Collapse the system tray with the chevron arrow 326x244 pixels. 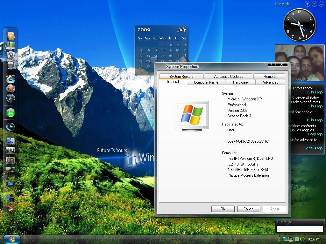(279, 239)
